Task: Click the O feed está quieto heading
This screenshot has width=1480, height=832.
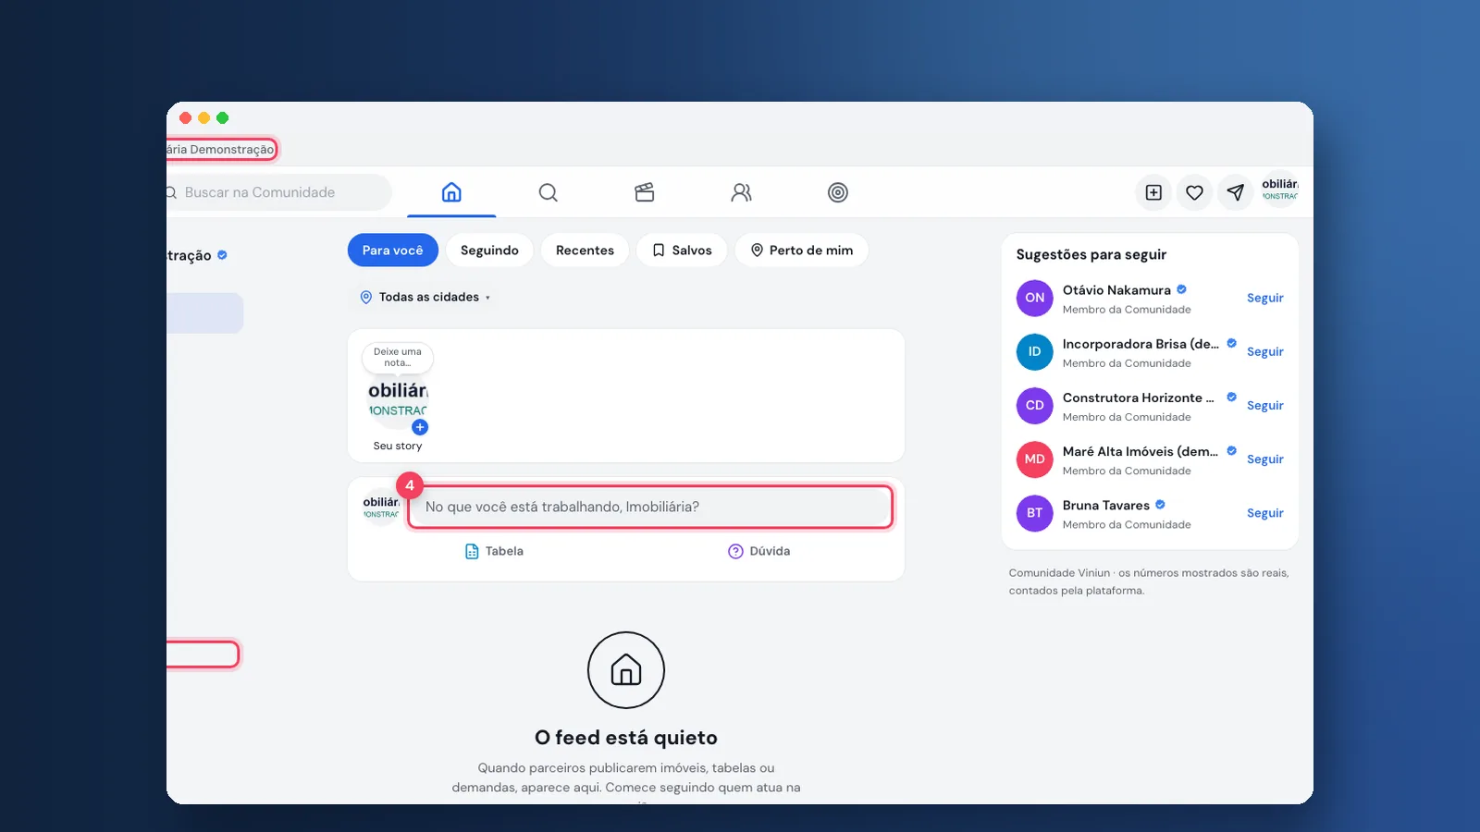Action: pyautogui.click(x=626, y=738)
